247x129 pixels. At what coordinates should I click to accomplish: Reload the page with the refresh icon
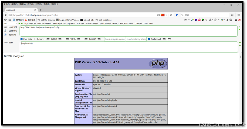[x=171, y=15]
